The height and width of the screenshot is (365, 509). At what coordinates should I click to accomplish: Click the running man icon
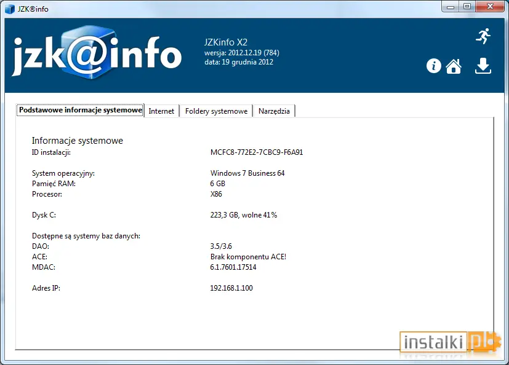483,36
